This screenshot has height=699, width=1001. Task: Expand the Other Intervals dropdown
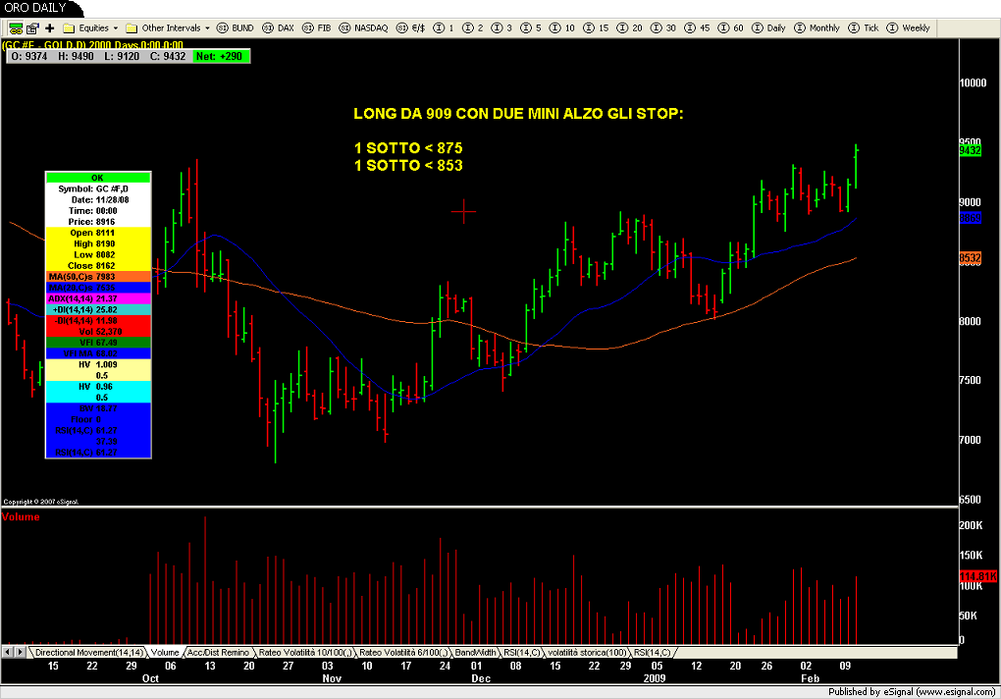pos(170,28)
